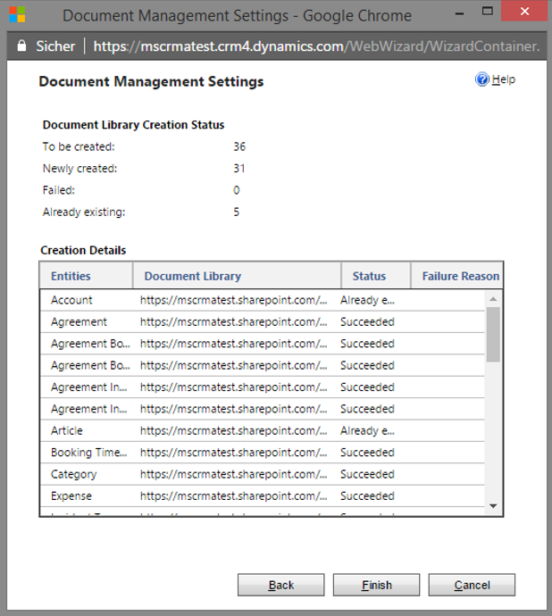Click the Category row's Succeeded status
The width and height of the screenshot is (552, 616).
pos(367,474)
